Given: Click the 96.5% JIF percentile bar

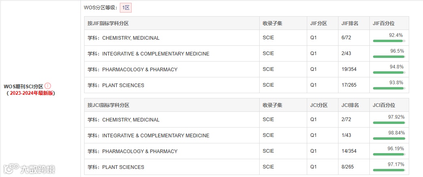Looking at the screenshot, I should click(389, 57).
